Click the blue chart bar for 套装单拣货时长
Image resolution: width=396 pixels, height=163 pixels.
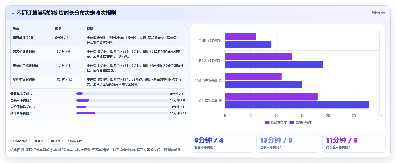[x=274, y=65]
